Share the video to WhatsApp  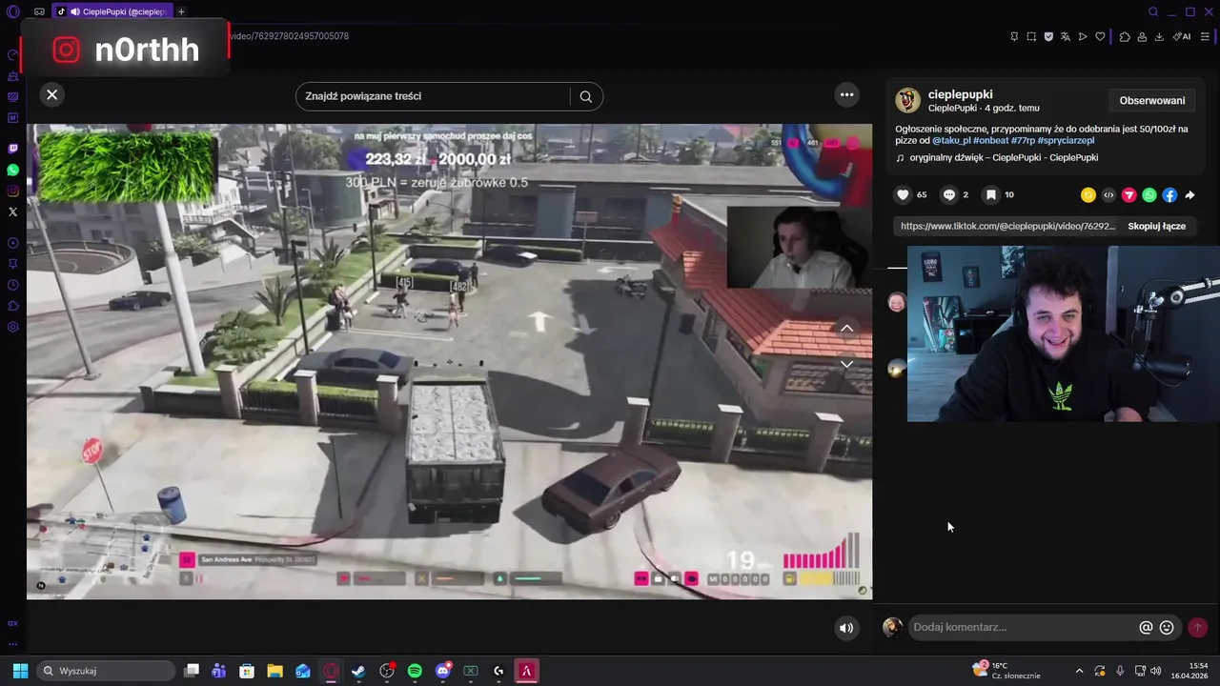(x=1149, y=195)
